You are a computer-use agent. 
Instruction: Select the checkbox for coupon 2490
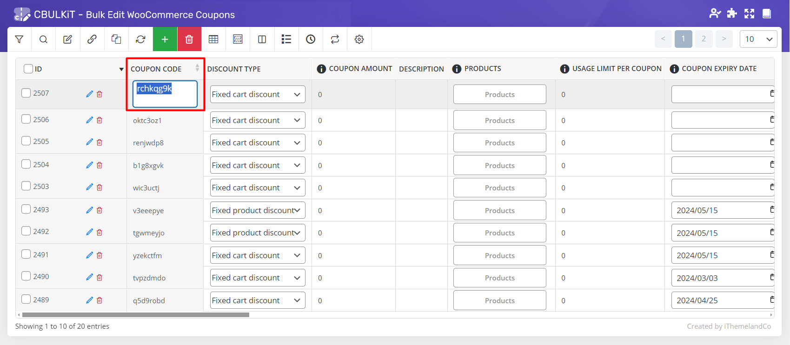(27, 276)
